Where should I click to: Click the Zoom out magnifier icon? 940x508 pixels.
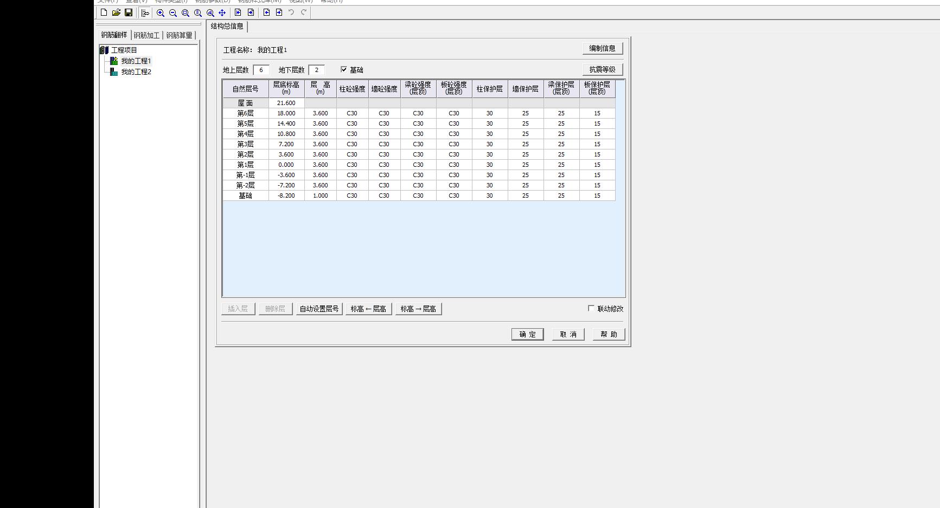173,13
